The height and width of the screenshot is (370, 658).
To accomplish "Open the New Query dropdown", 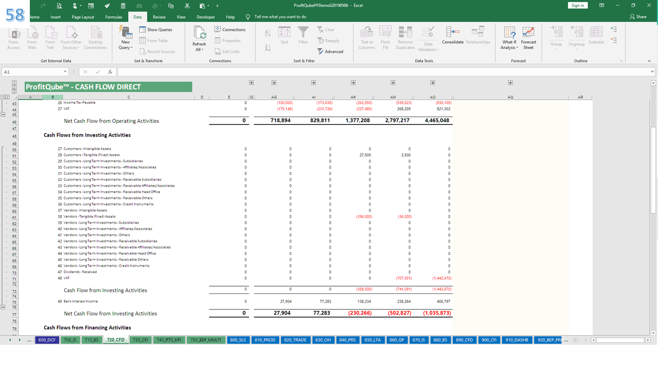I will pos(125,39).
